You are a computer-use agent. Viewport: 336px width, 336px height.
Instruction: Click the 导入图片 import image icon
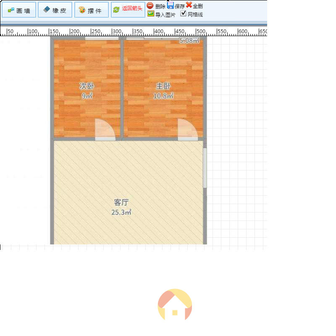coord(151,14)
